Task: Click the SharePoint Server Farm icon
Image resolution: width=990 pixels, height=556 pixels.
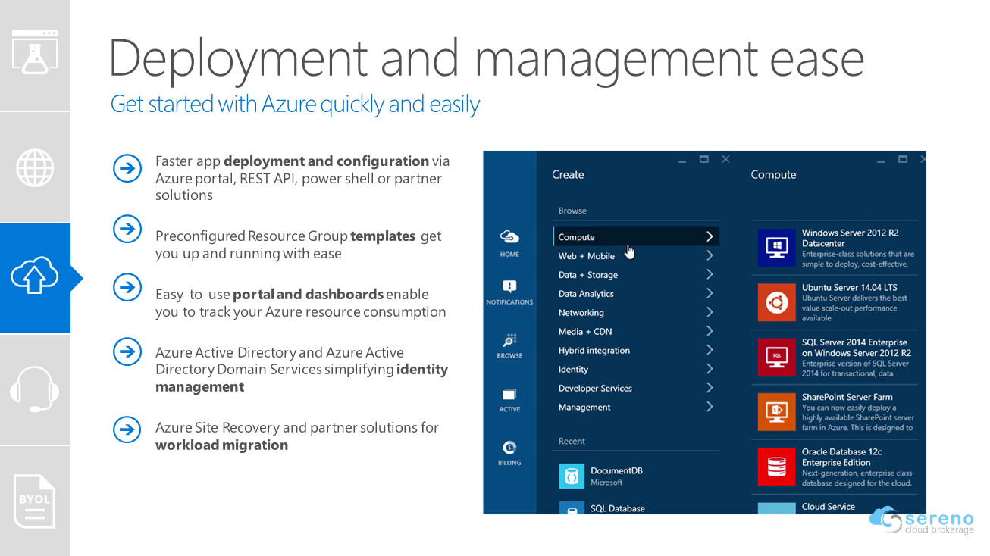Action: click(x=777, y=412)
